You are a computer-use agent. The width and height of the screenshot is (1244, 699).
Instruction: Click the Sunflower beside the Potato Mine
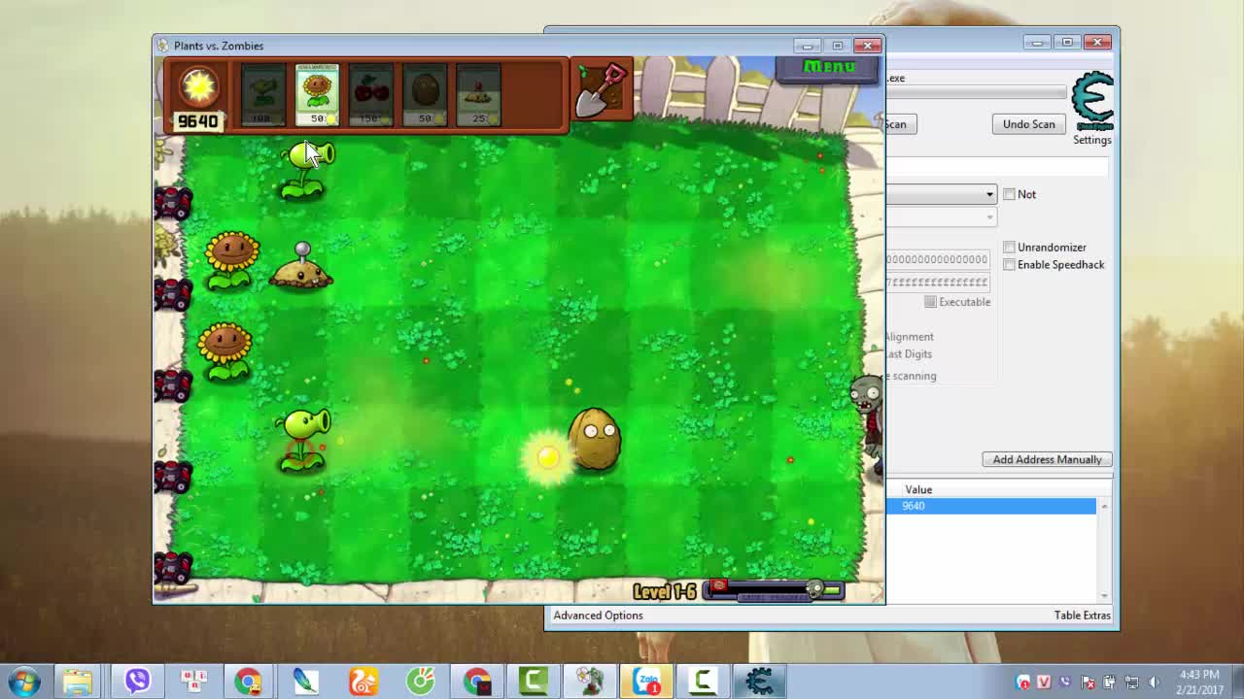231,260
